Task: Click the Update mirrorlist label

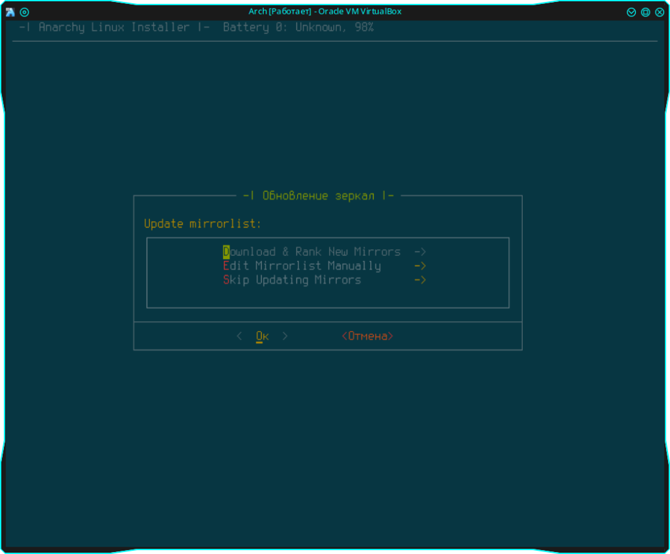Action: pyautogui.click(x=203, y=224)
